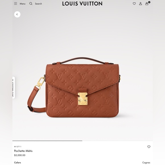Screen dimensions: 165x165
Task: Open the vertical side tab label
Action: [x=13, y=89]
